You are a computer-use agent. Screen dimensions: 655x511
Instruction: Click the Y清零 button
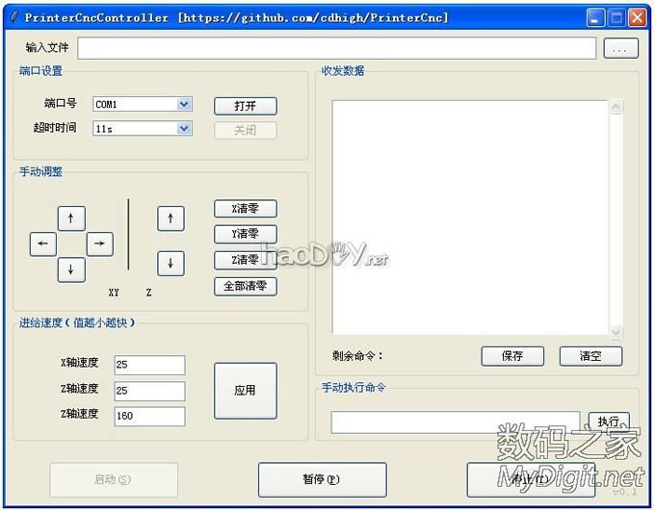tap(245, 234)
